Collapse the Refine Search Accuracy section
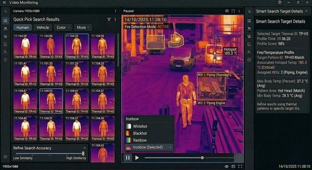This screenshot has height=170, width=312. tap(85, 148)
